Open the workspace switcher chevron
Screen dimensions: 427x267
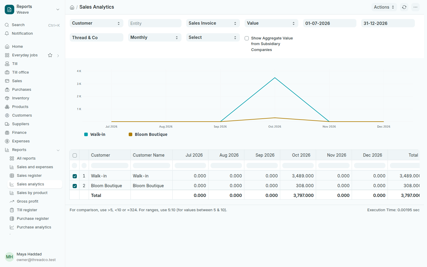[x=58, y=9]
